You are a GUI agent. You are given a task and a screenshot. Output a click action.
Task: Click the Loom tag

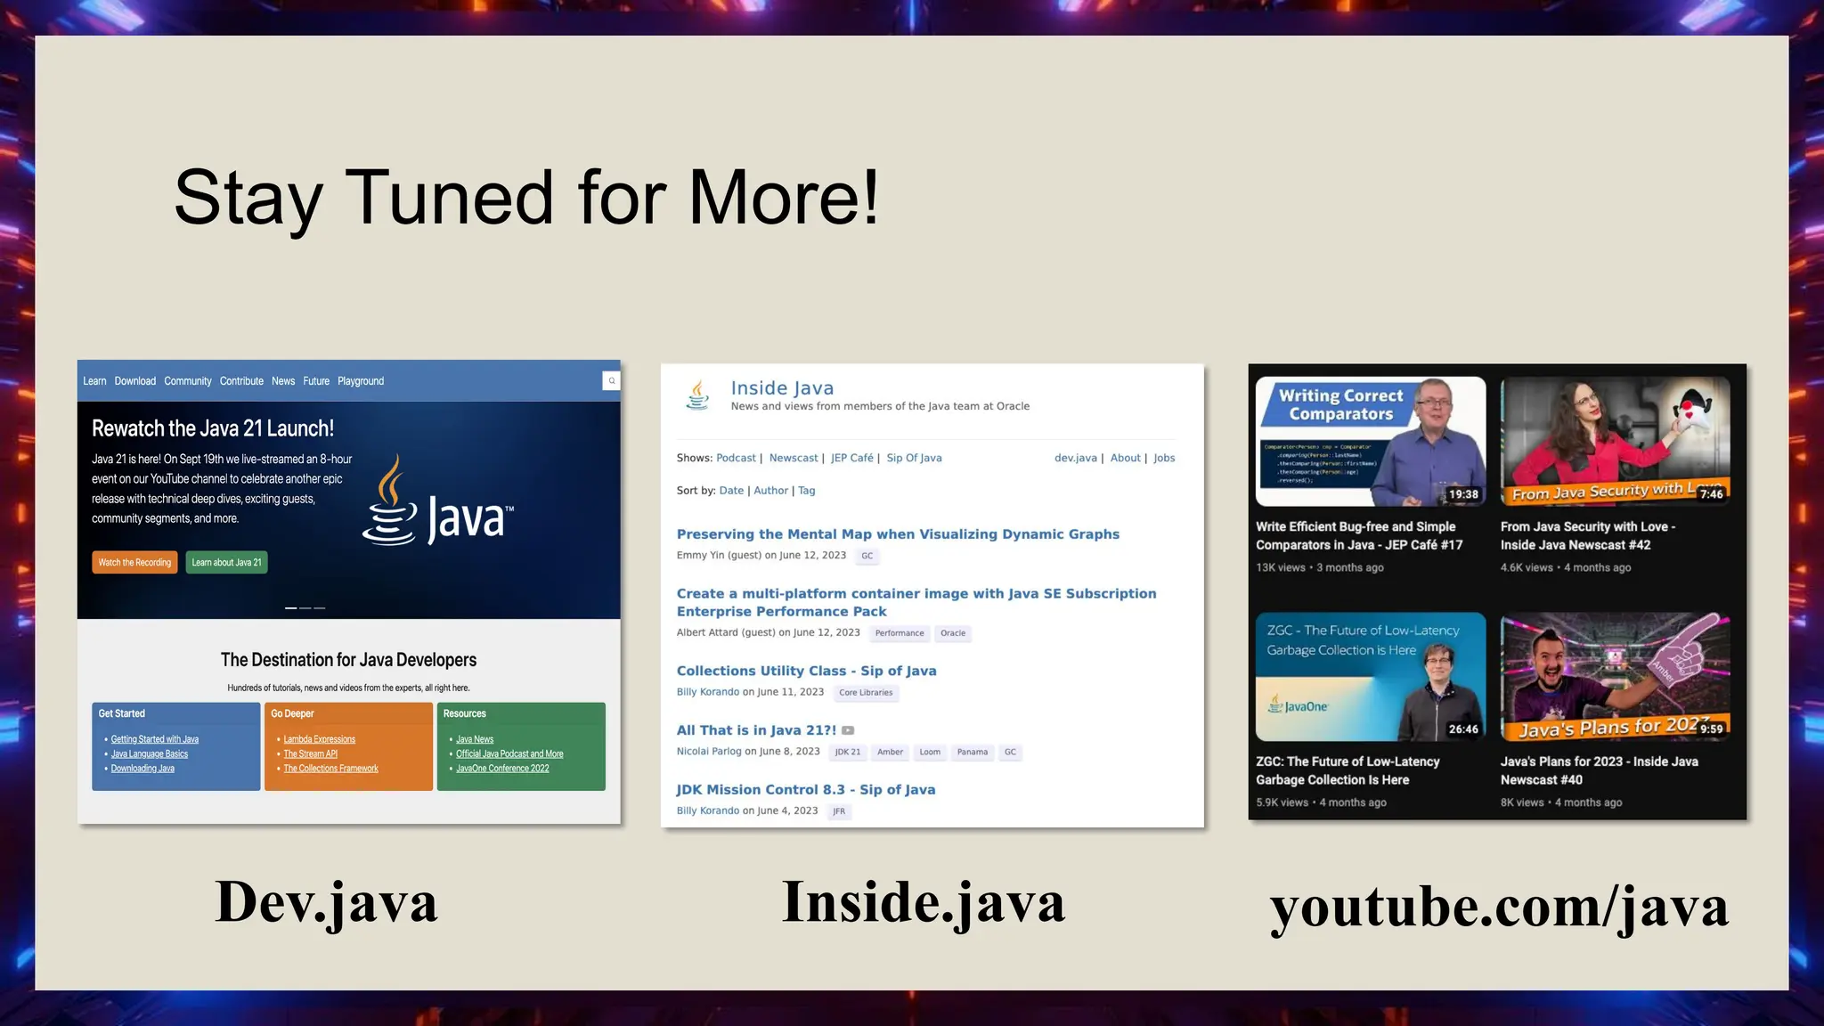930,752
